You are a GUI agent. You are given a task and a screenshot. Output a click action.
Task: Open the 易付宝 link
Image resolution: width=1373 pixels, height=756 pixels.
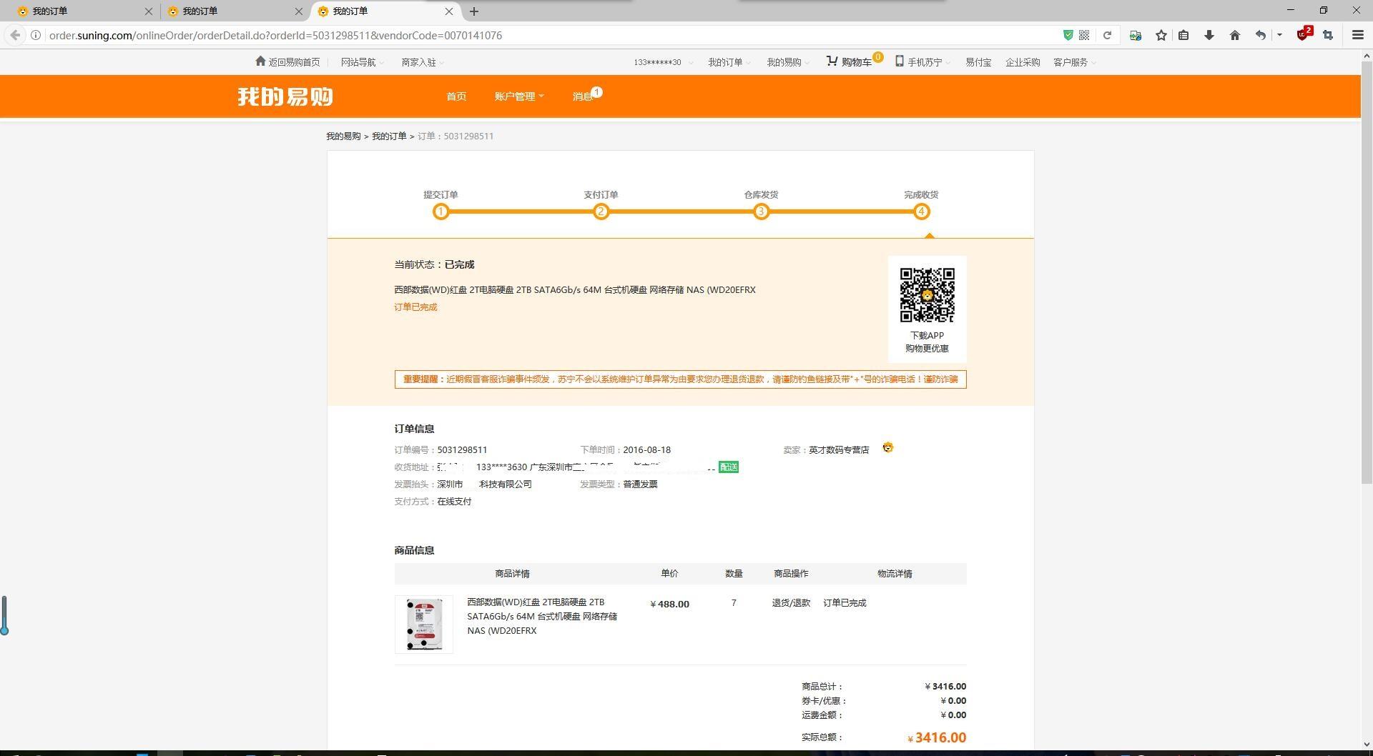pyautogui.click(x=978, y=62)
